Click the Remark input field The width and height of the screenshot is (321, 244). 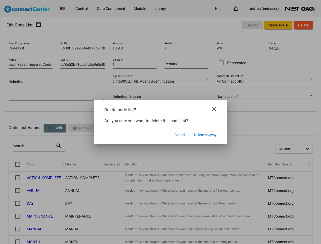click(186, 64)
